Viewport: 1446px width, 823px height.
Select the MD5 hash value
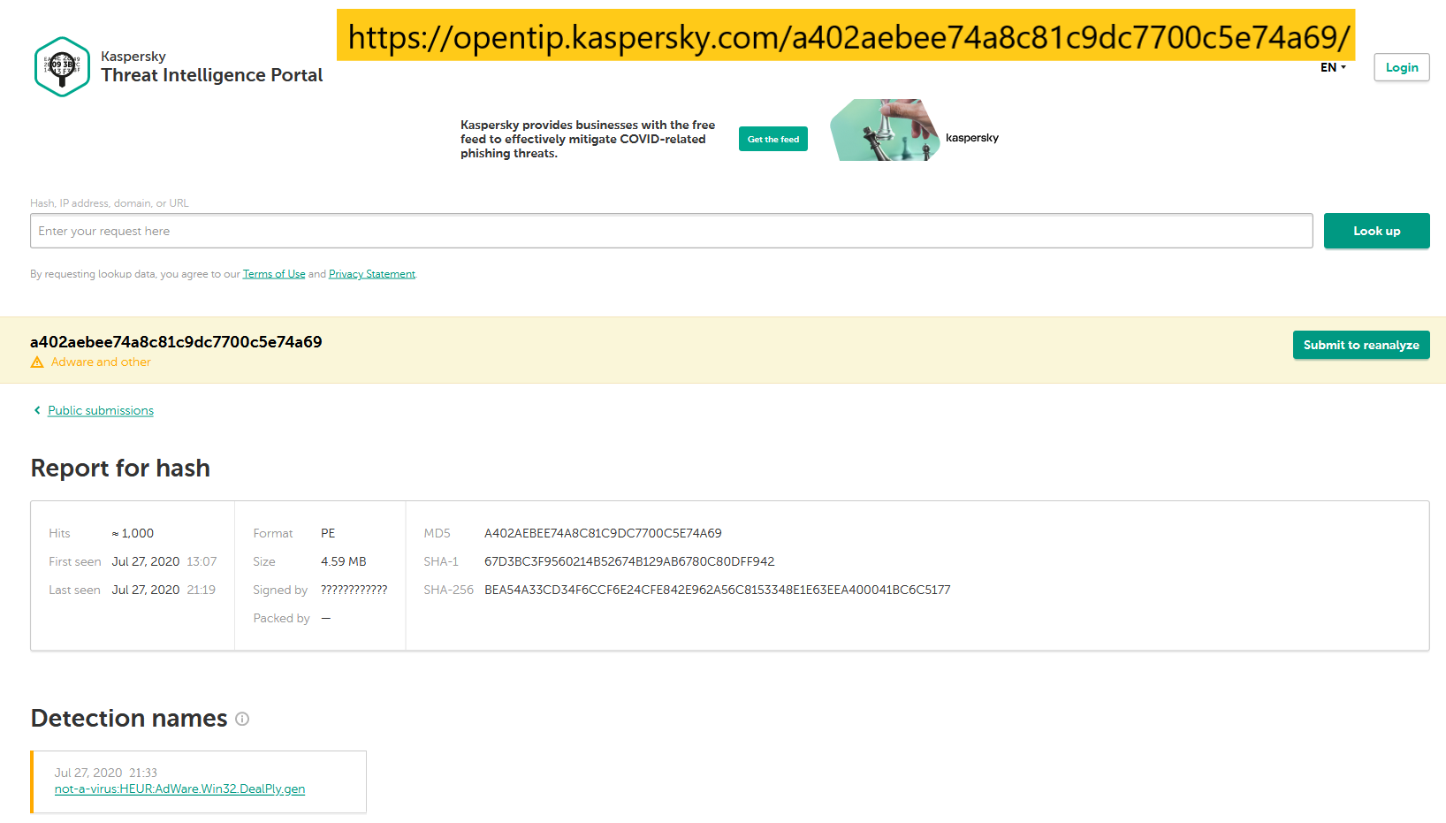click(603, 533)
